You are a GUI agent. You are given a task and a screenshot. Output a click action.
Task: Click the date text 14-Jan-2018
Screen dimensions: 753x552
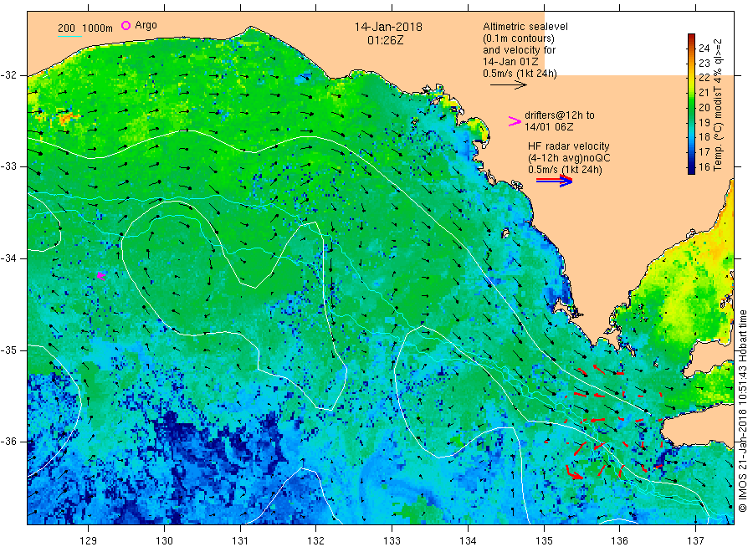click(x=388, y=27)
